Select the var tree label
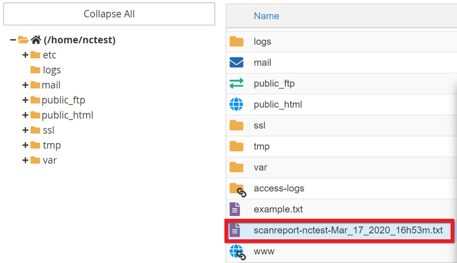Screen dimensions: 457x263 click(x=50, y=160)
